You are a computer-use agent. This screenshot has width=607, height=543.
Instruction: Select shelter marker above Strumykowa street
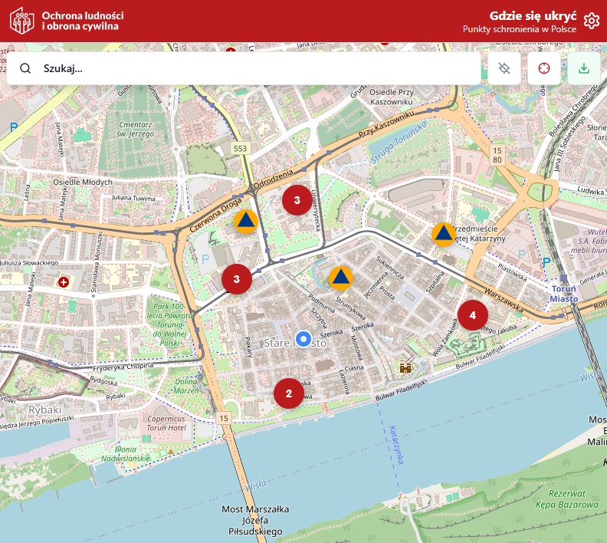341,277
